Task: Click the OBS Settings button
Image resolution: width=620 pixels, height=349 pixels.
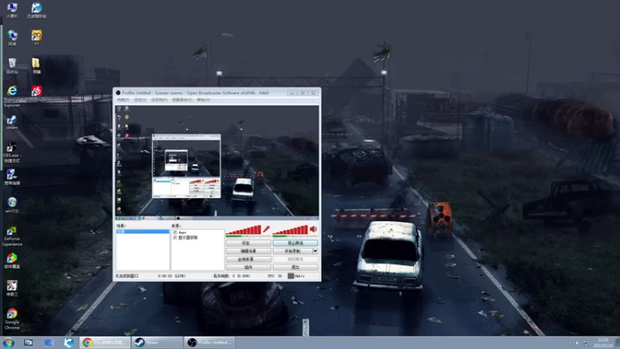Action: click(x=248, y=243)
